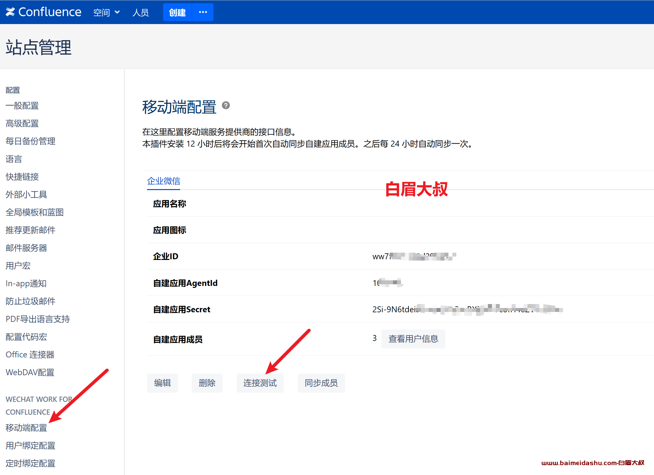
Task: Click the 应用图标 row label
Action: tap(169, 230)
